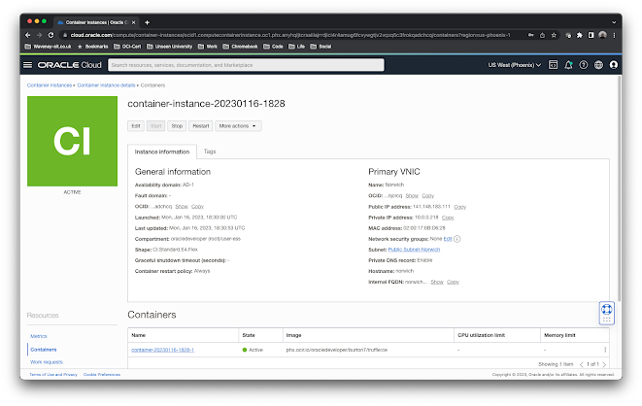Go to previous page of containers table

click(x=582, y=364)
